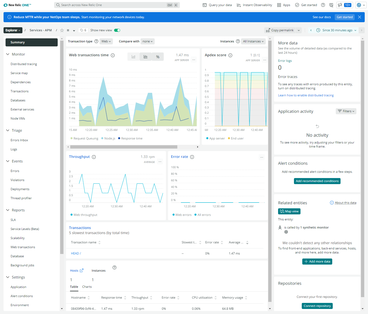This screenshot has height=314, width=368.
Task: Open Transaction type help icon
Action: pyautogui.click(x=96, y=41)
